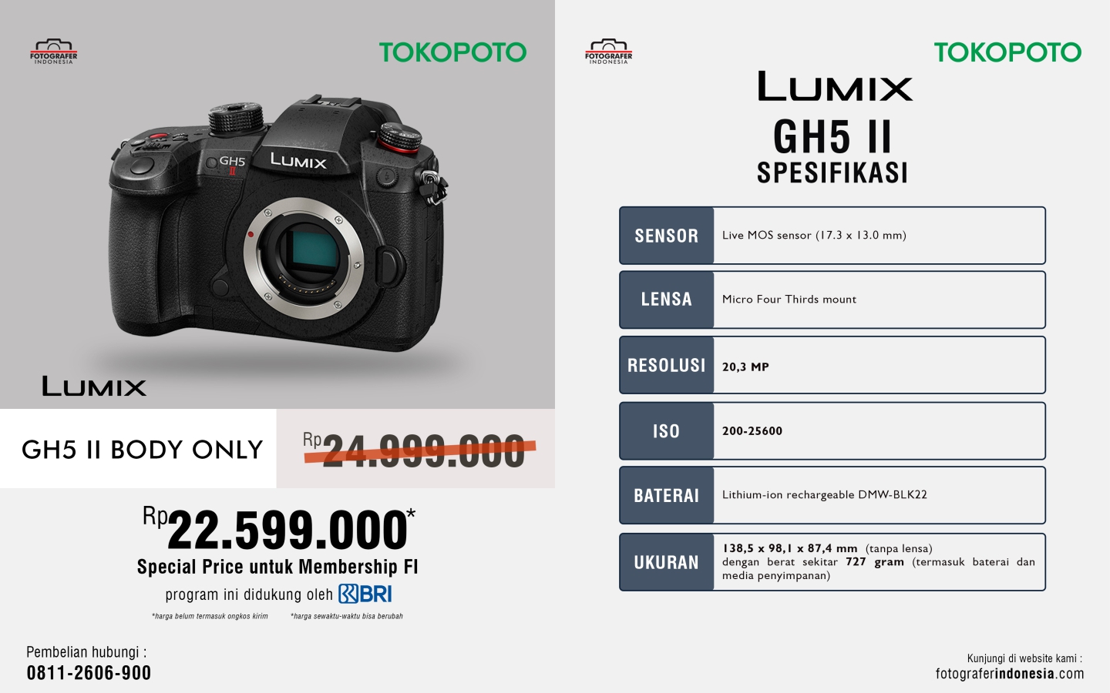This screenshot has width=1110, height=693.
Task: Open the fotograferindonesia.com website link
Action: [1010, 674]
